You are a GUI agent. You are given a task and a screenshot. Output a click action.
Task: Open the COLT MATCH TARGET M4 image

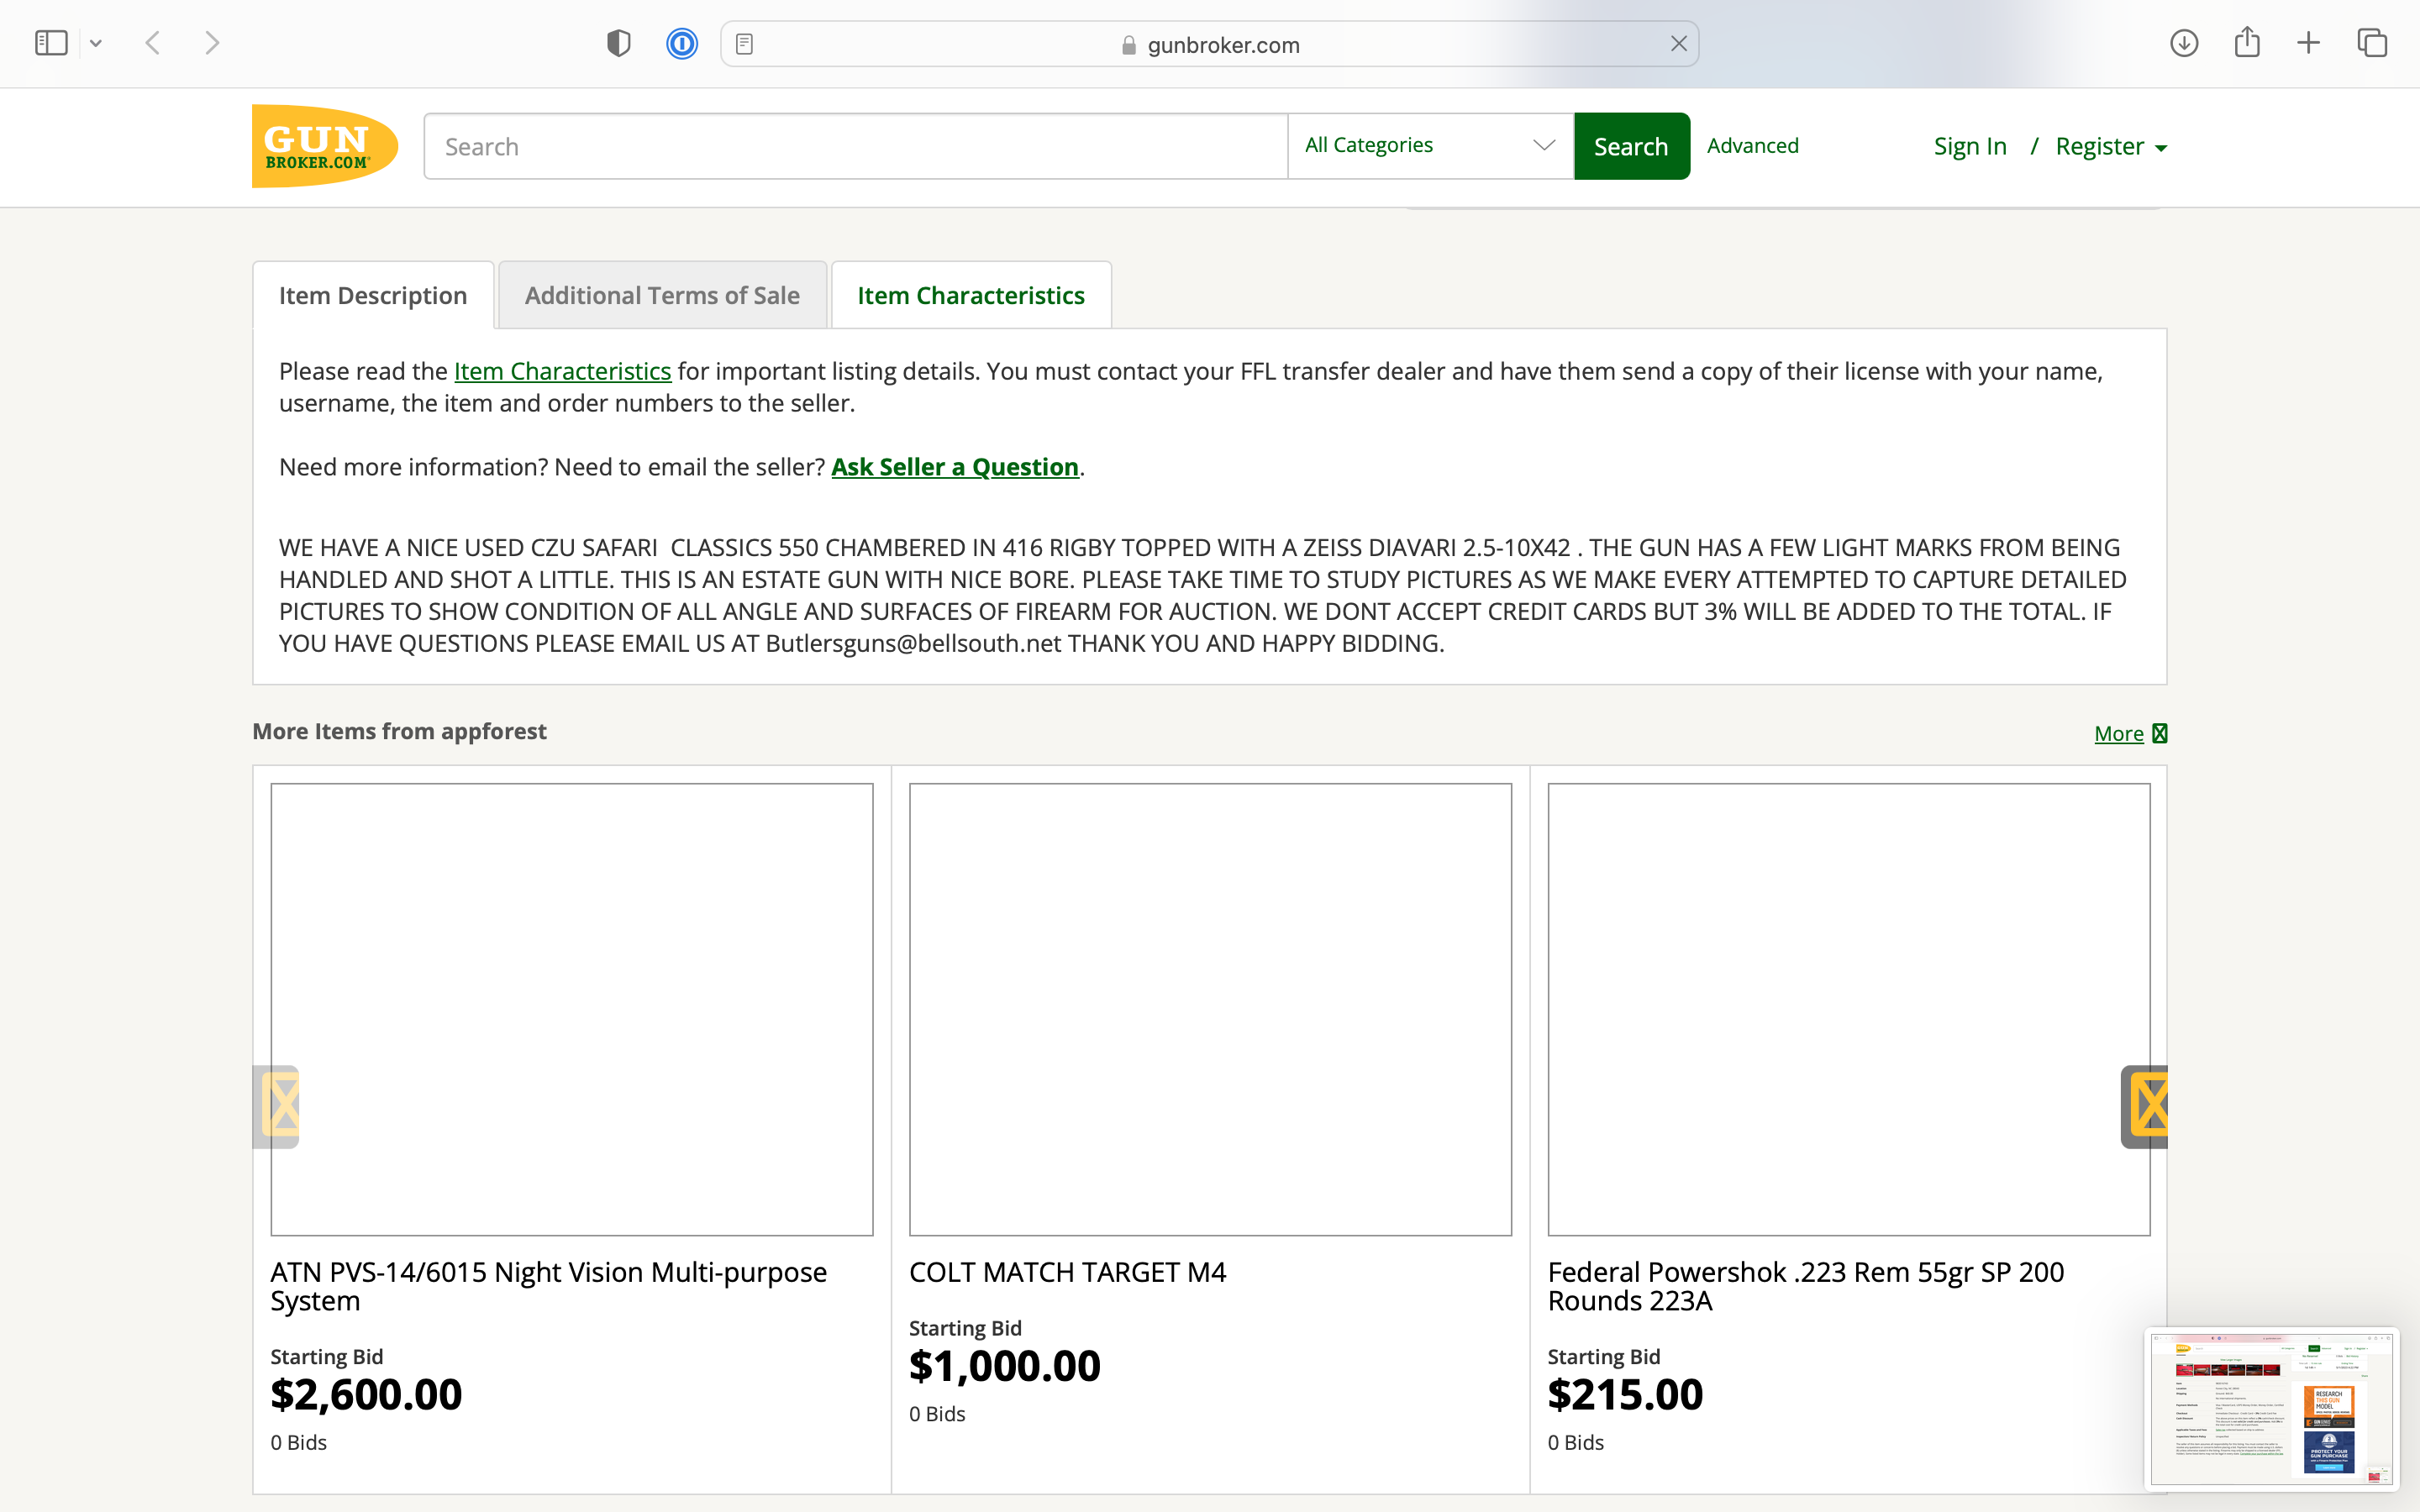click(1210, 1009)
